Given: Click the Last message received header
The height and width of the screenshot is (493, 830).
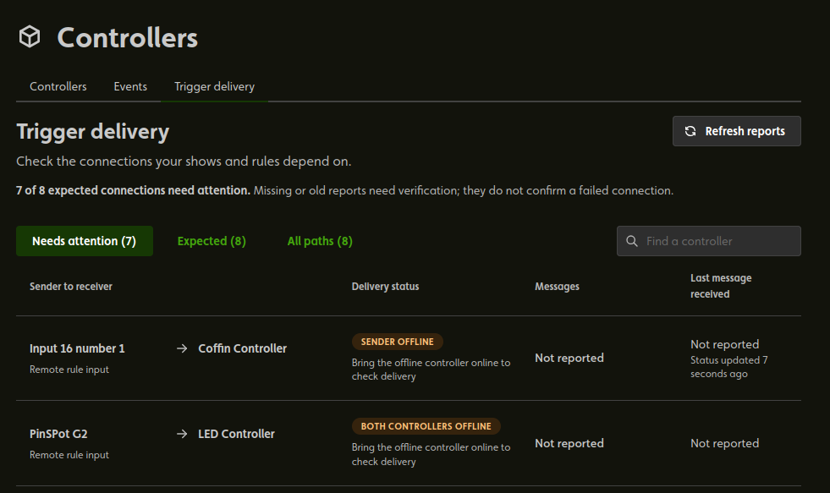Looking at the screenshot, I should 721,286.
